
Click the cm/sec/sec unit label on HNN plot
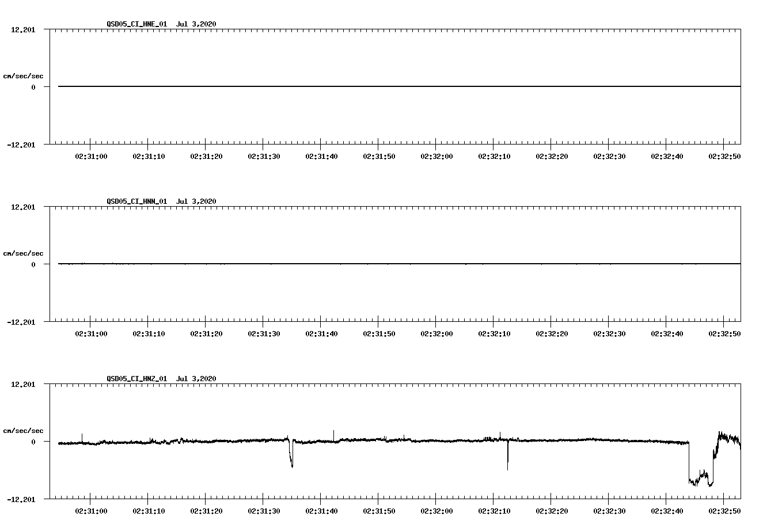(x=23, y=253)
